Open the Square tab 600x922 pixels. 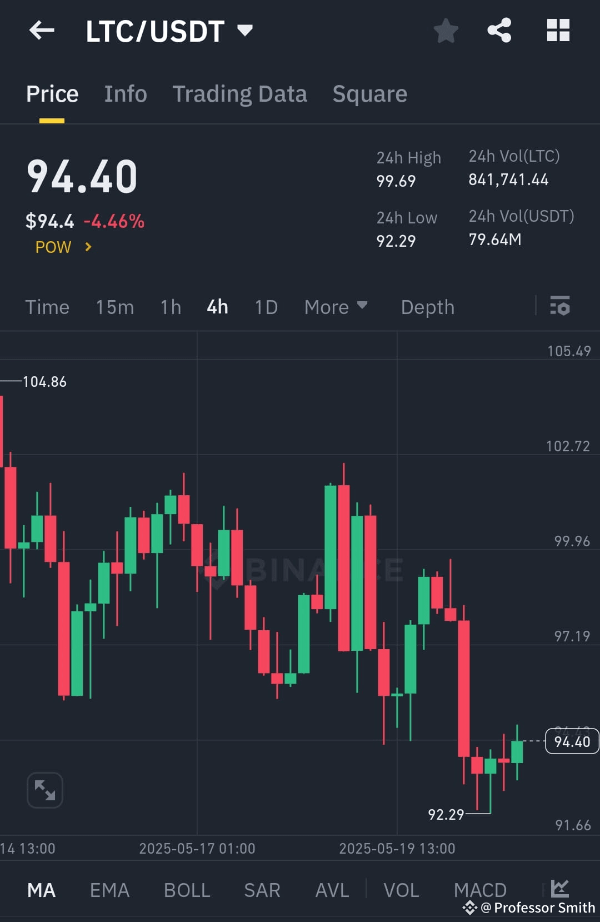click(x=369, y=93)
